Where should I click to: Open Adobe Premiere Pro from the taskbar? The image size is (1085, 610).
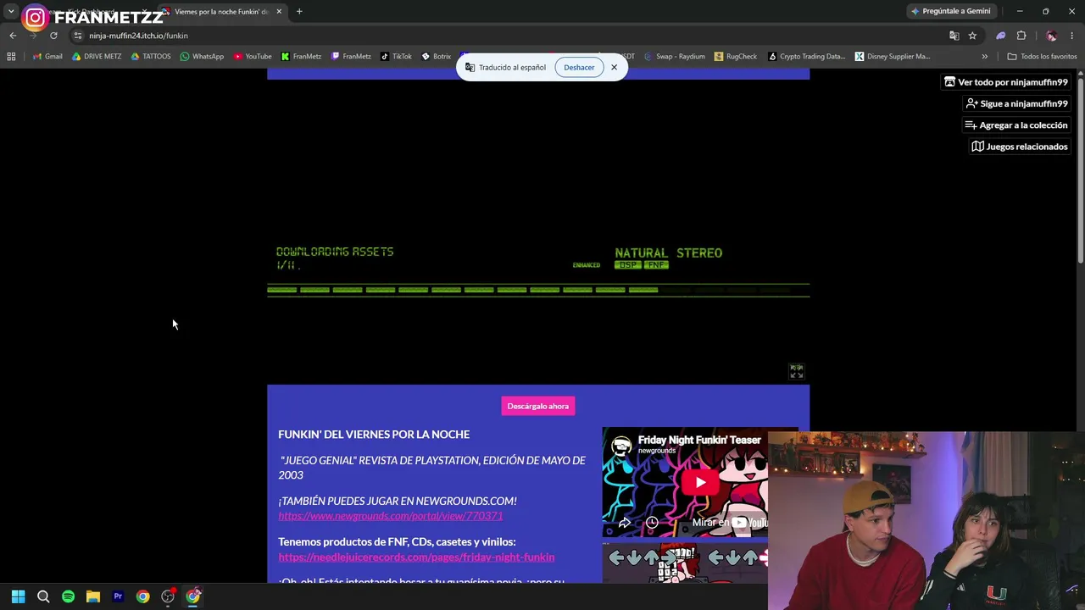[x=118, y=596]
